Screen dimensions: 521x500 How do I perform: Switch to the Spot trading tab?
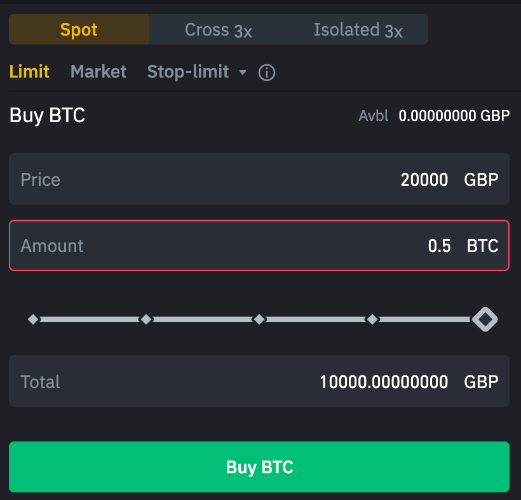click(x=79, y=29)
